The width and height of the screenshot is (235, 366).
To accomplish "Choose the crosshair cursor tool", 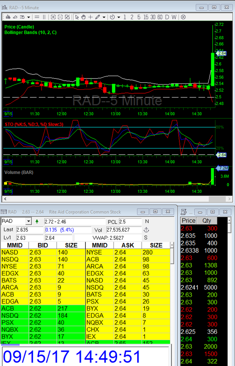I will pos(90,17).
